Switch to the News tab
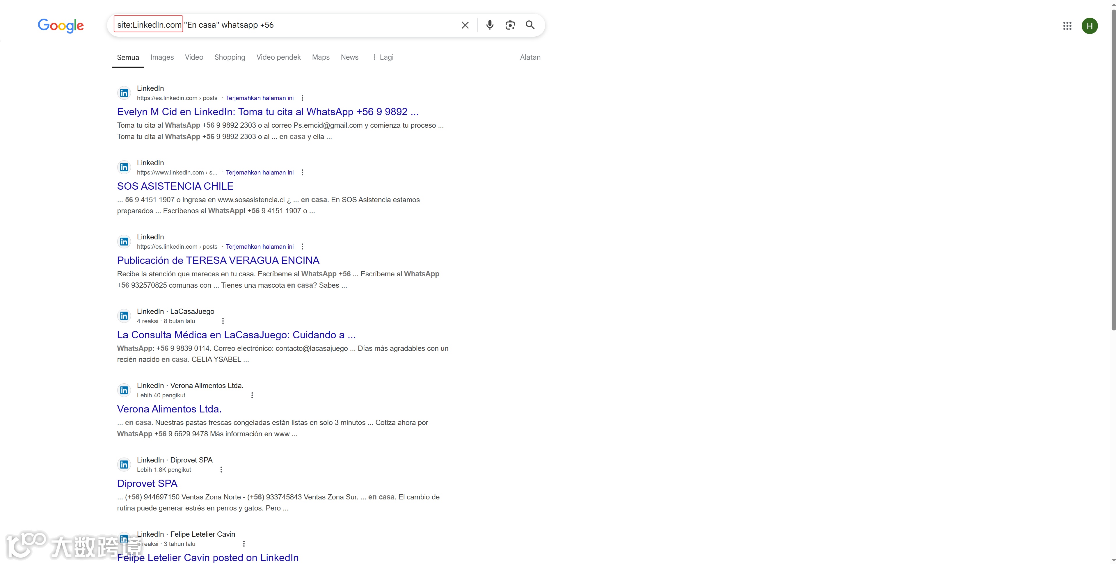Viewport: 1116px width, 564px height. coord(349,57)
